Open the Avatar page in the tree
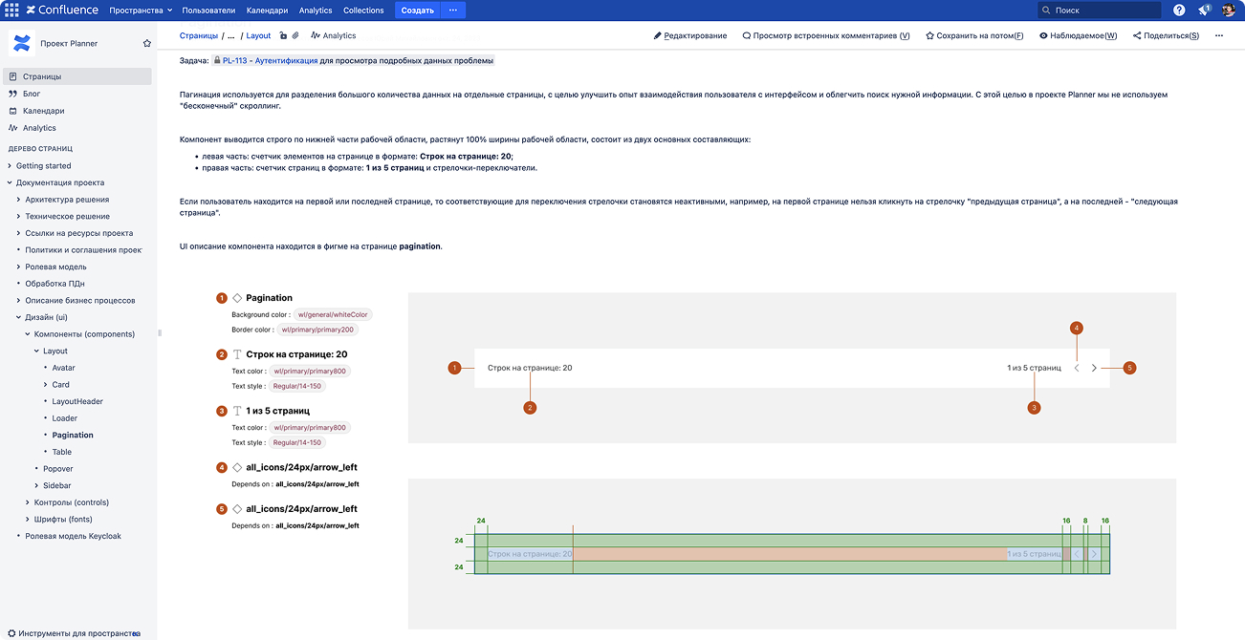 click(63, 368)
